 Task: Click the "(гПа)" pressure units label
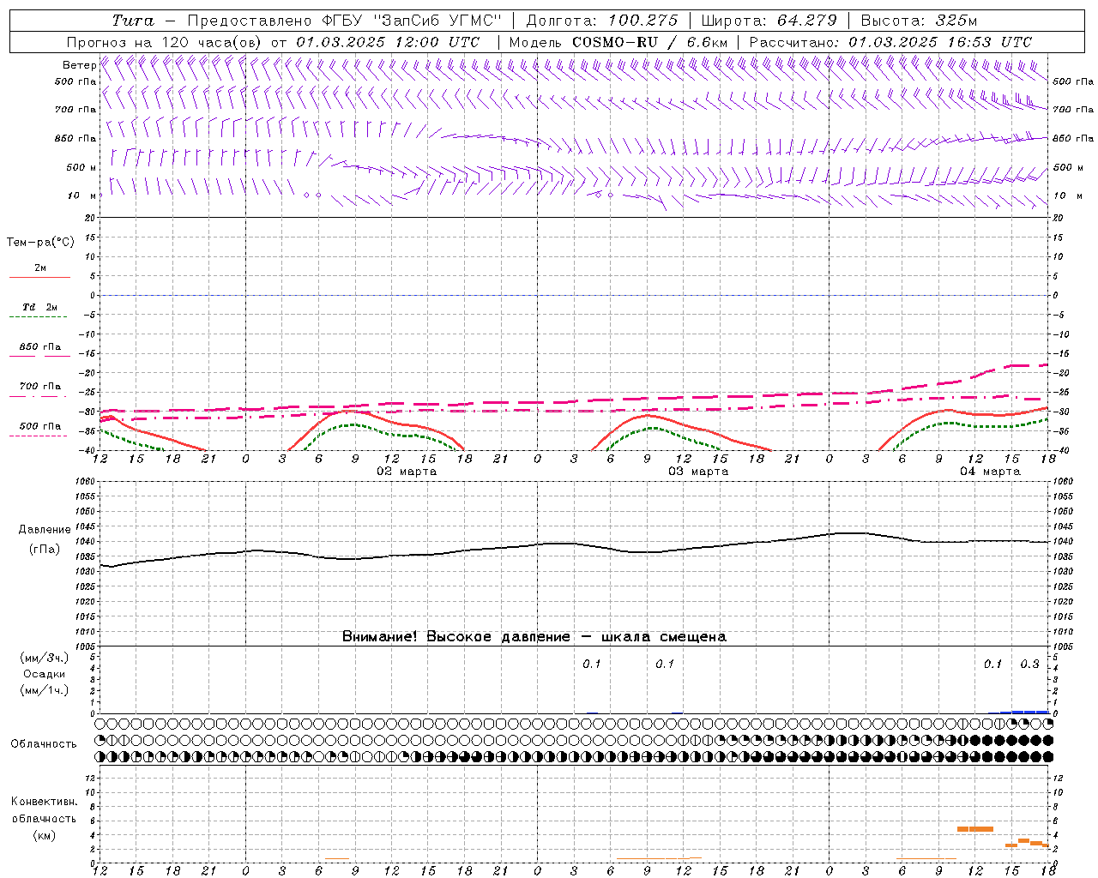click(x=45, y=549)
